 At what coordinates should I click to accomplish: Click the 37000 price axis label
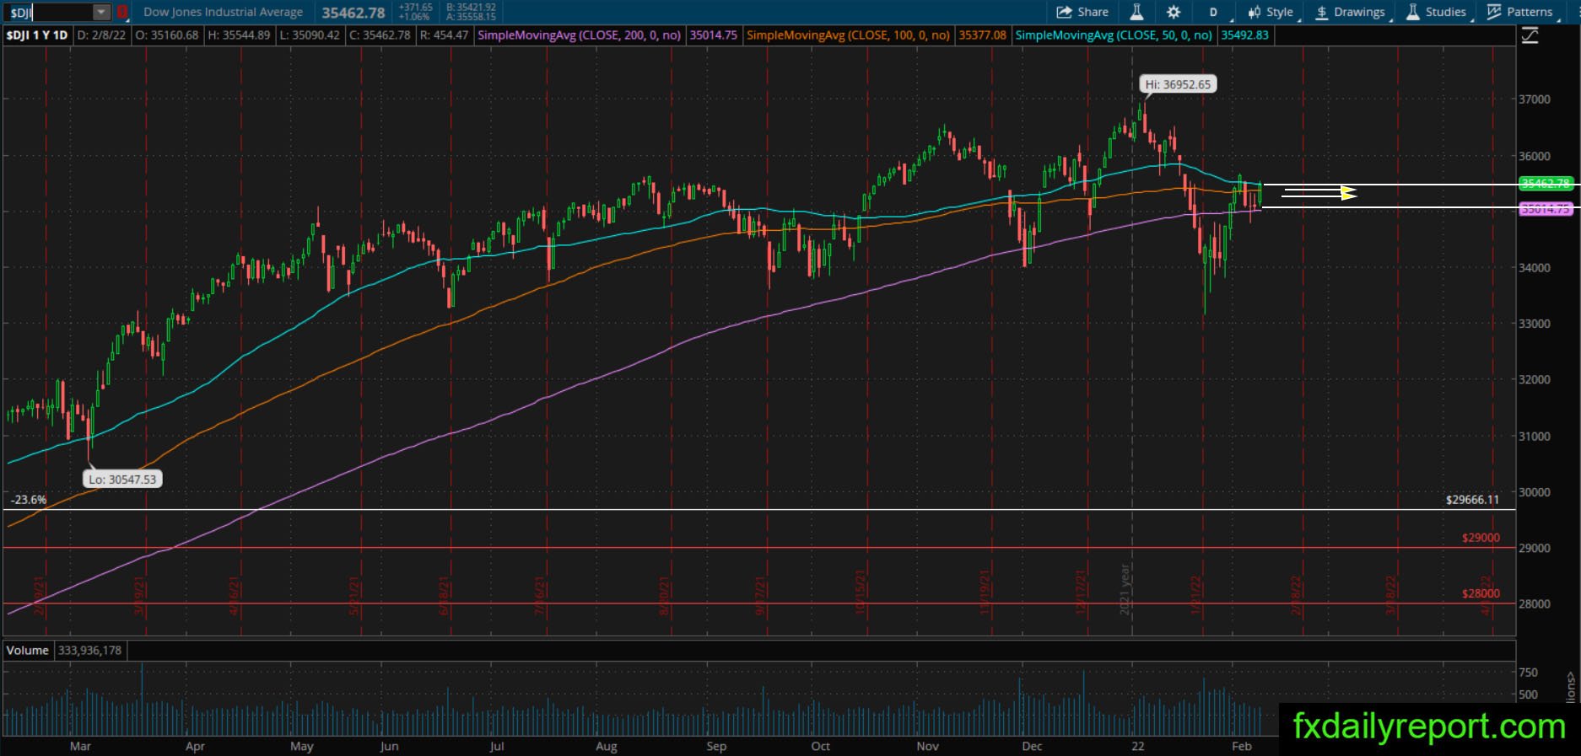tap(1535, 99)
